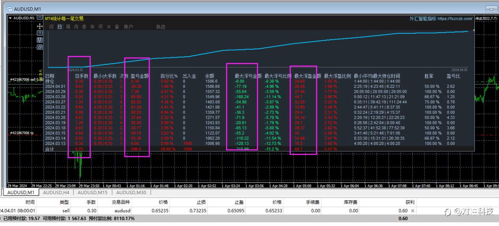Click the 总手数 column heading
Viewport: 499px width, 226px height.
[x=81, y=76]
